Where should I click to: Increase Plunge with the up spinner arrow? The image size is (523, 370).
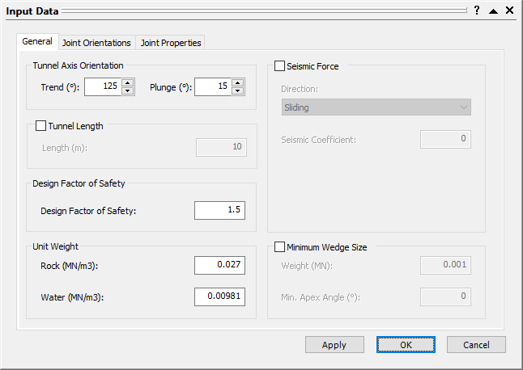(x=237, y=82)
